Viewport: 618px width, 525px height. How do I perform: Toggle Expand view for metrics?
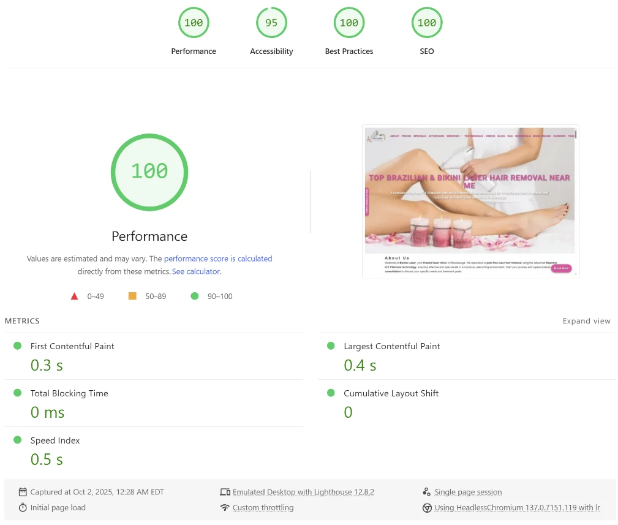(x=587, y=321)
